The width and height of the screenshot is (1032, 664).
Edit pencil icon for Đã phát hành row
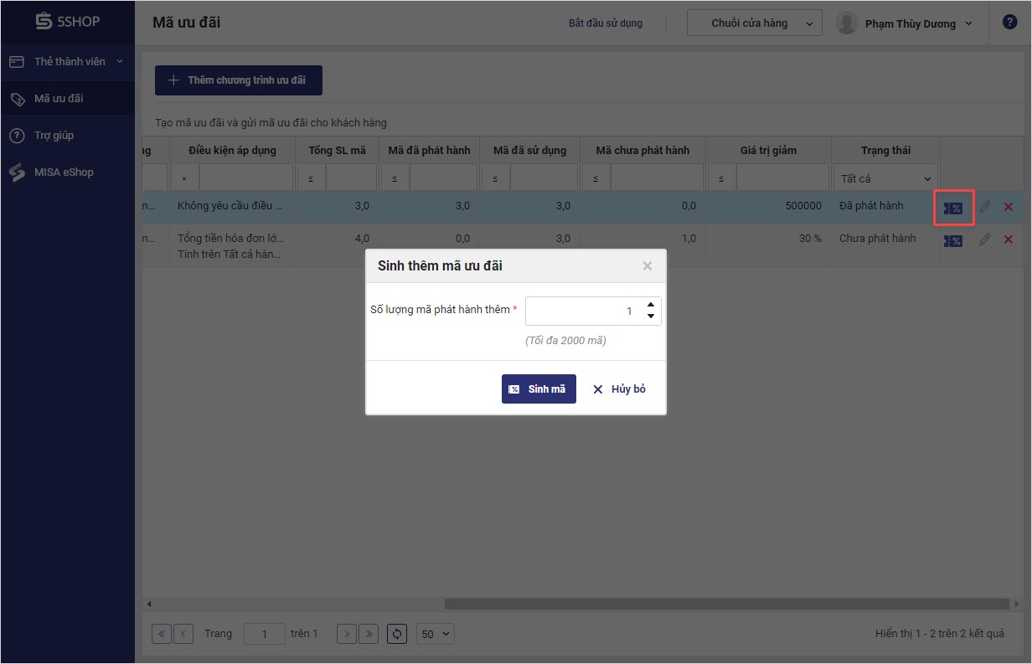pyautogui.click(x=985, y=206)
